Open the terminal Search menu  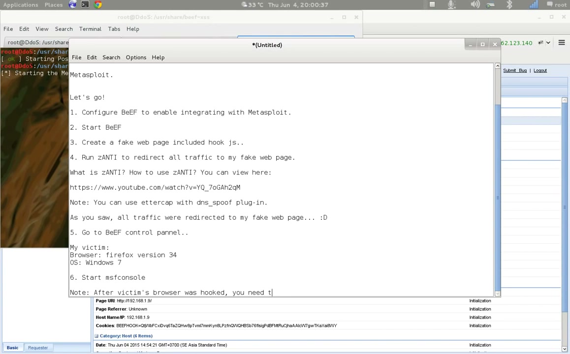coord(63,29)
